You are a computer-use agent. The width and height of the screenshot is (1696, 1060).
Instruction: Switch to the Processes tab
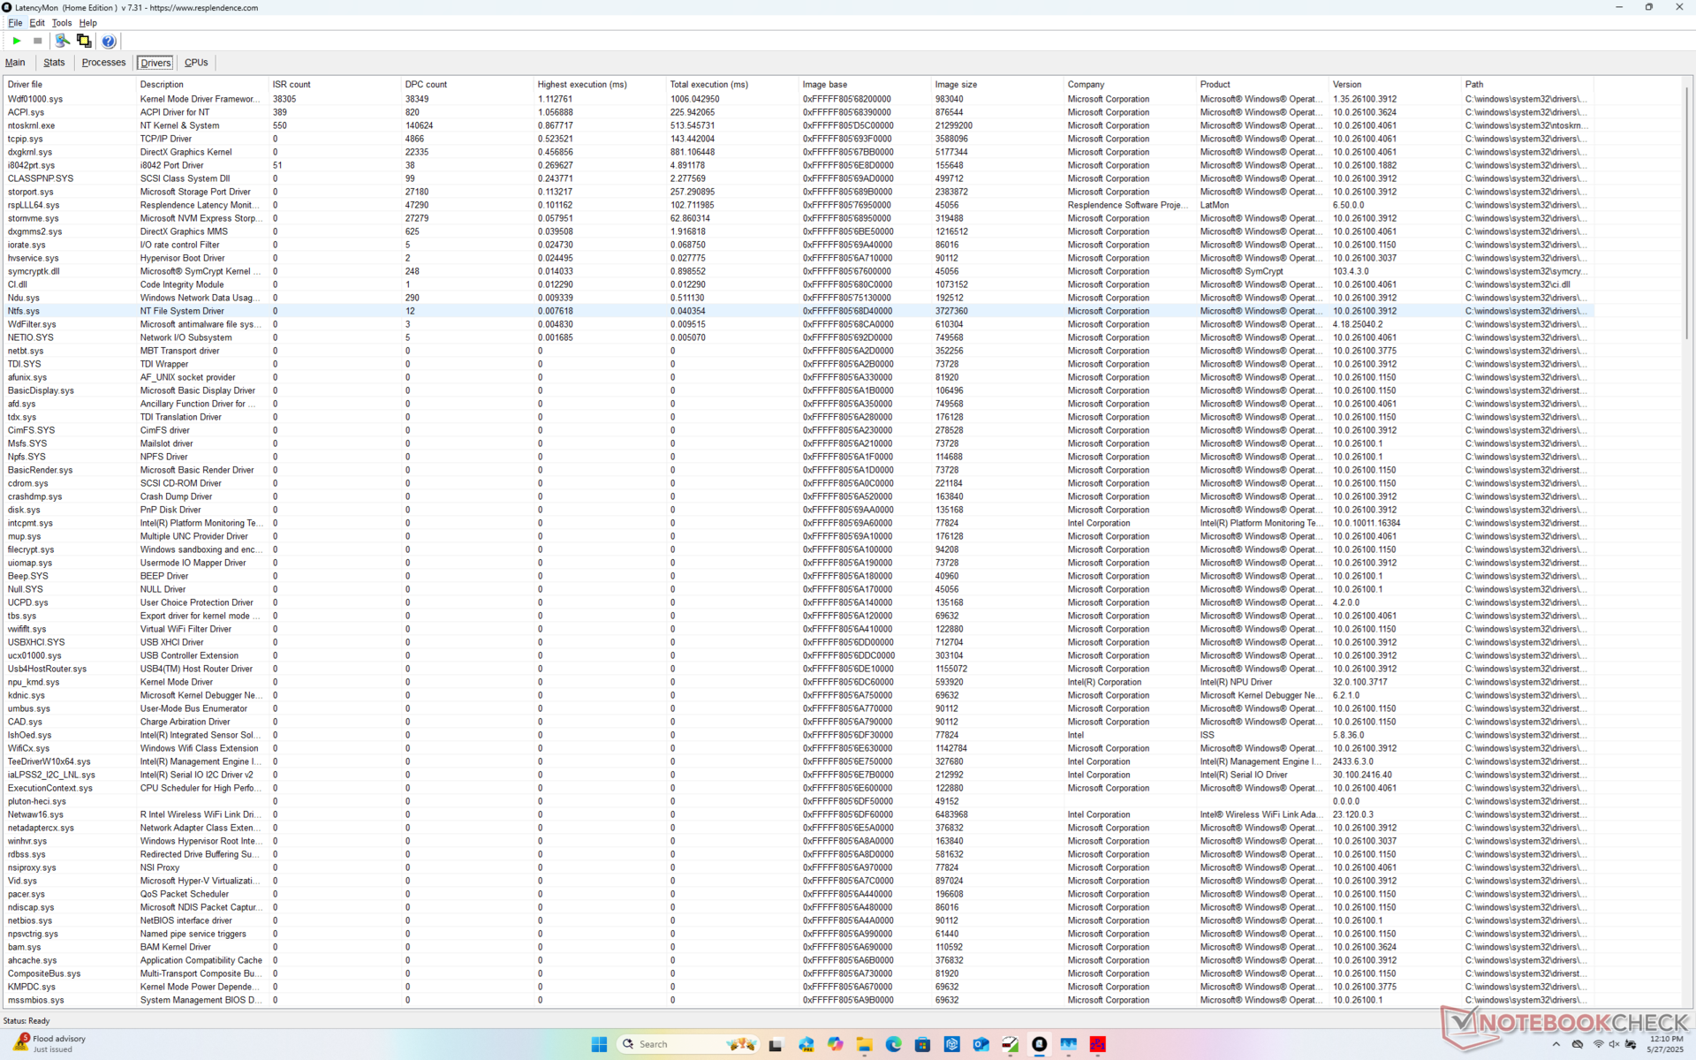pyautogui.click(x=103, y=63)
